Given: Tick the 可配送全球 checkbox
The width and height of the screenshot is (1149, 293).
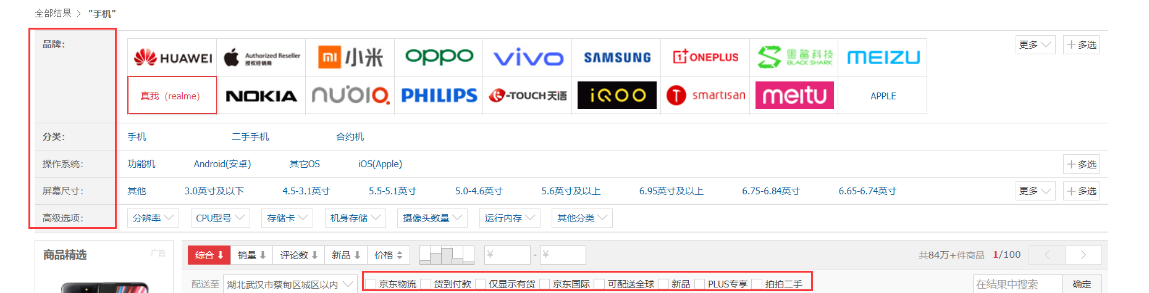Looking at the screenshot, I should tap(599, 284).
